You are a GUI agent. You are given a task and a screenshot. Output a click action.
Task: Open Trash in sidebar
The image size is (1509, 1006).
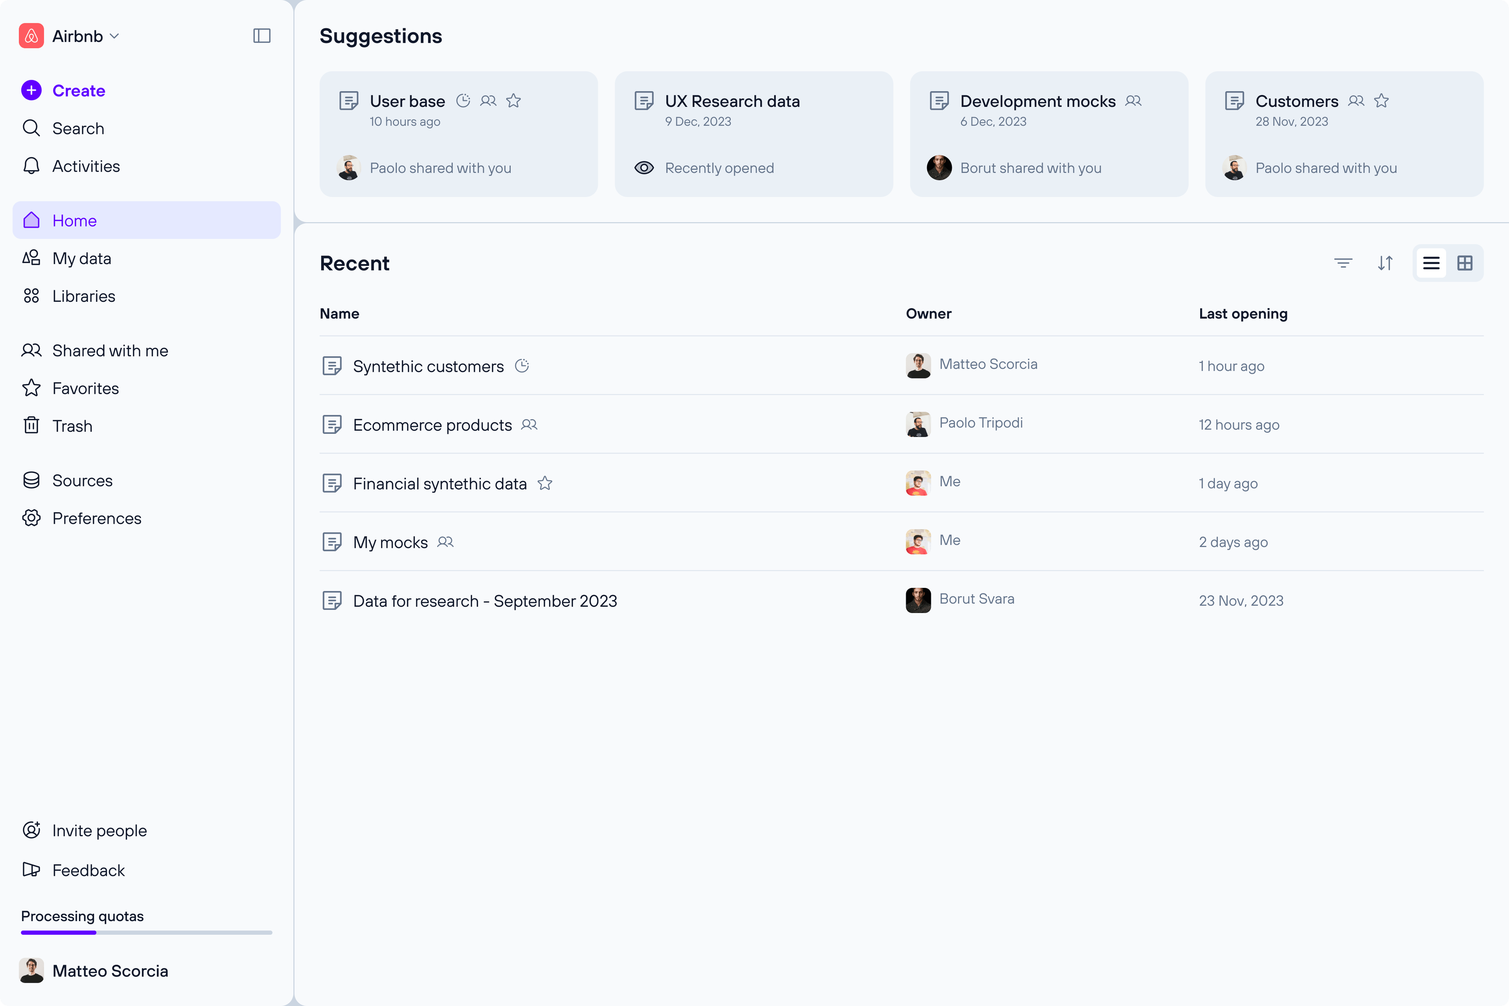72,426
